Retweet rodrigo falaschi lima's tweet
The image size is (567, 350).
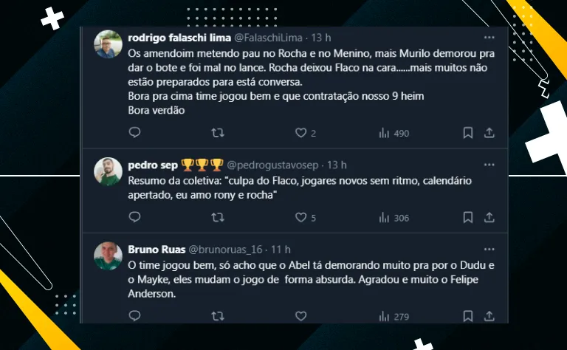[x=218, y=133]
